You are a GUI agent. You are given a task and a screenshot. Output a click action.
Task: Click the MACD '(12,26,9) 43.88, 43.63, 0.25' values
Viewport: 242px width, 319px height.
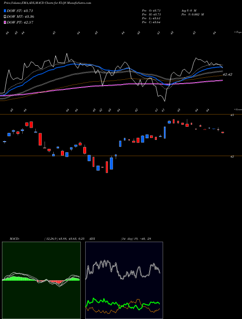pos(64,239)
